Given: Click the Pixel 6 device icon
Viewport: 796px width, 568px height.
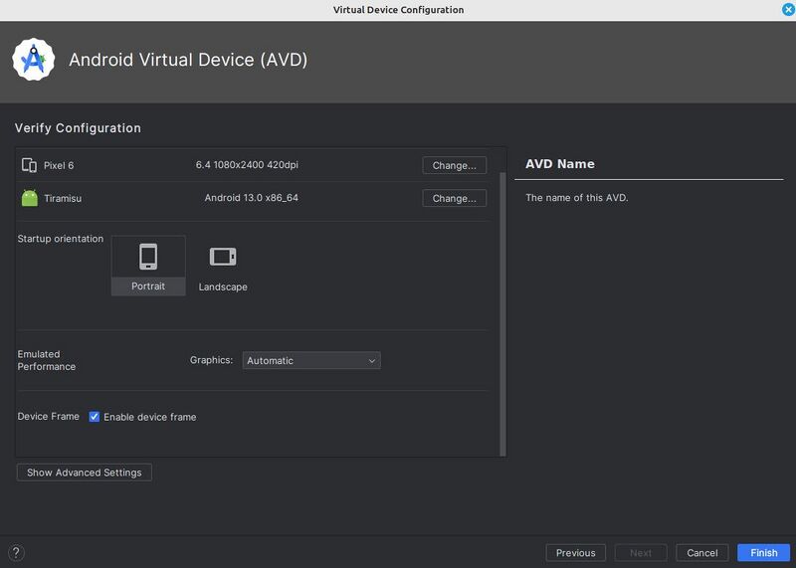Looking at the screenshot, I should coord(29,165).
